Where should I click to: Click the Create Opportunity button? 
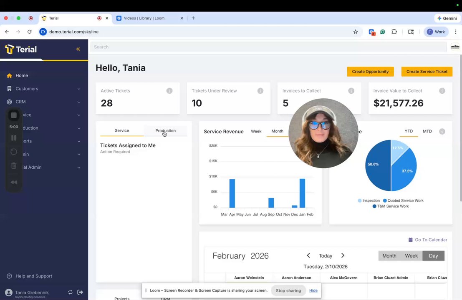pyautogui.click(x=370, y=72)
